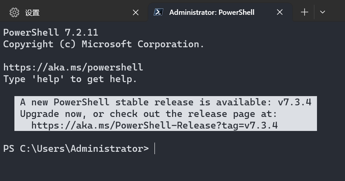Image resolution: width=345 pixels, height=181 pixels.
Task: Click the v7.3.4 version at banner's first line end
Action: [x=294, y=102]
